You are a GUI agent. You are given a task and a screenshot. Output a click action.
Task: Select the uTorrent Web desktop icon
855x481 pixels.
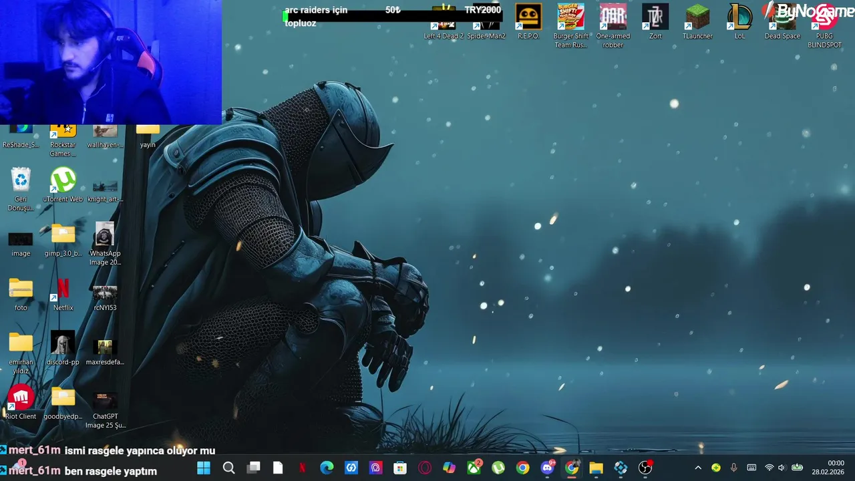pos(63,185)
